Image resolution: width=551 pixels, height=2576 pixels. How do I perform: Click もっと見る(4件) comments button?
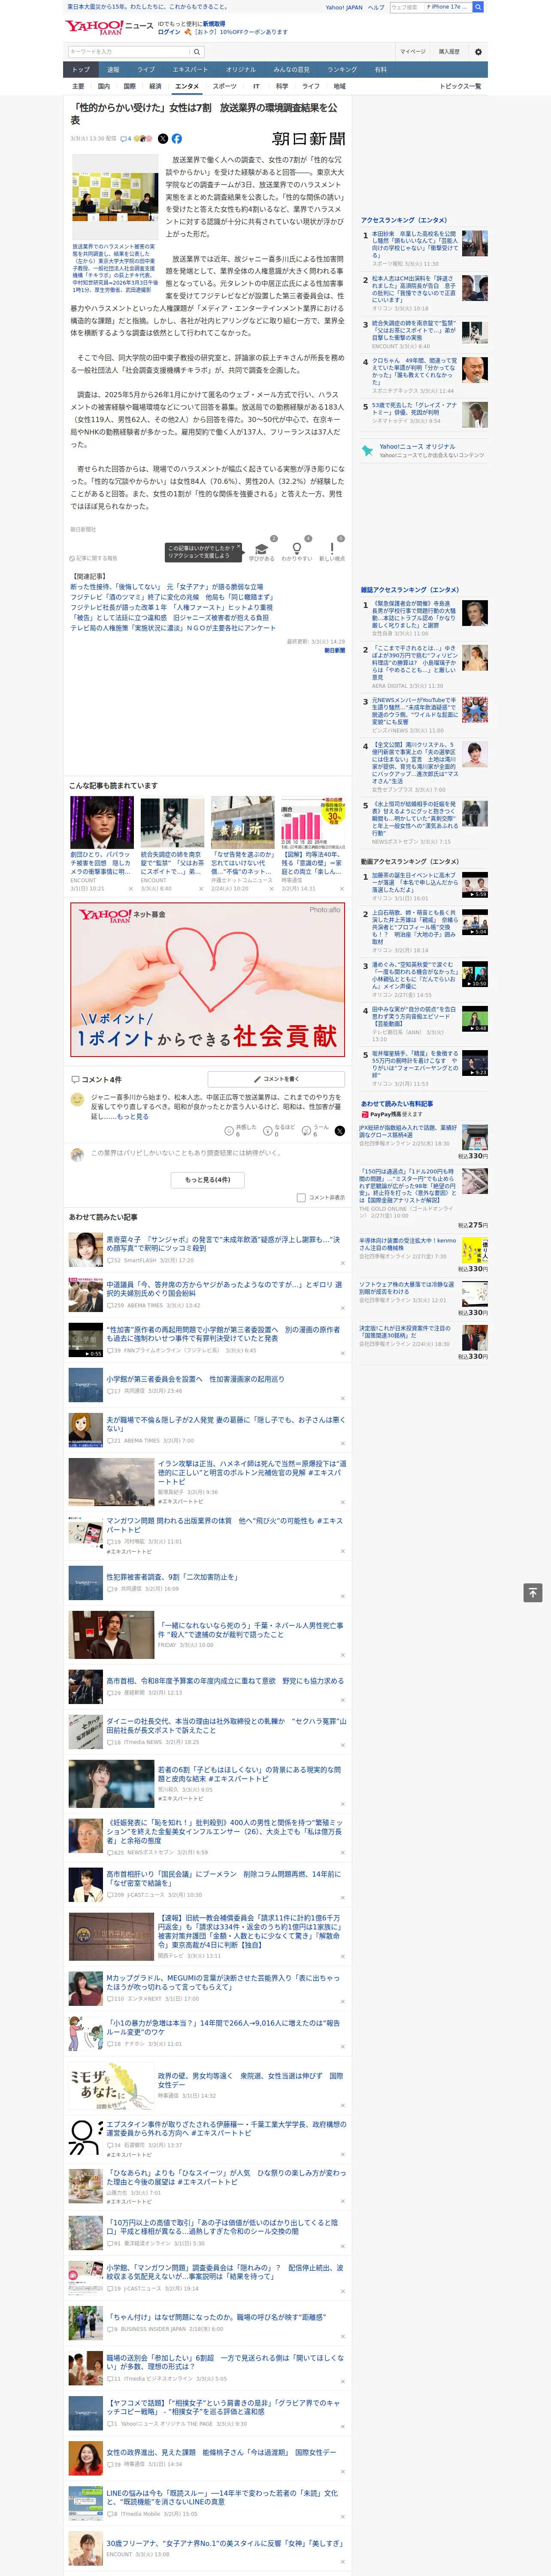(208, 1180)
